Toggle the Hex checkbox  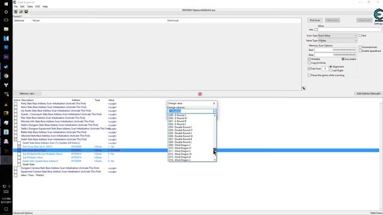pyautogui.click(x=316, y=30)
